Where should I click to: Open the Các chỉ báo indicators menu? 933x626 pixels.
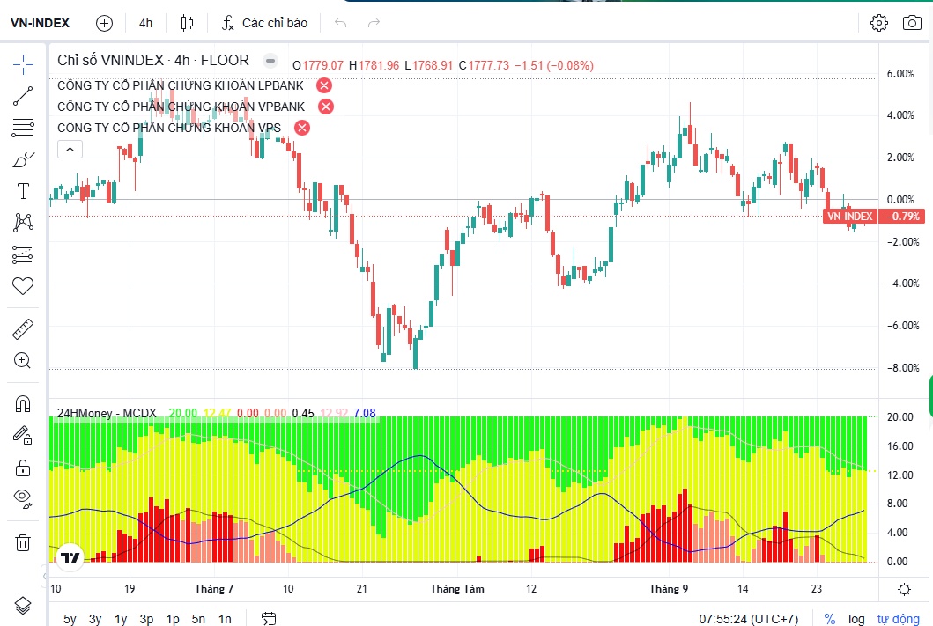tap(265, 23)
